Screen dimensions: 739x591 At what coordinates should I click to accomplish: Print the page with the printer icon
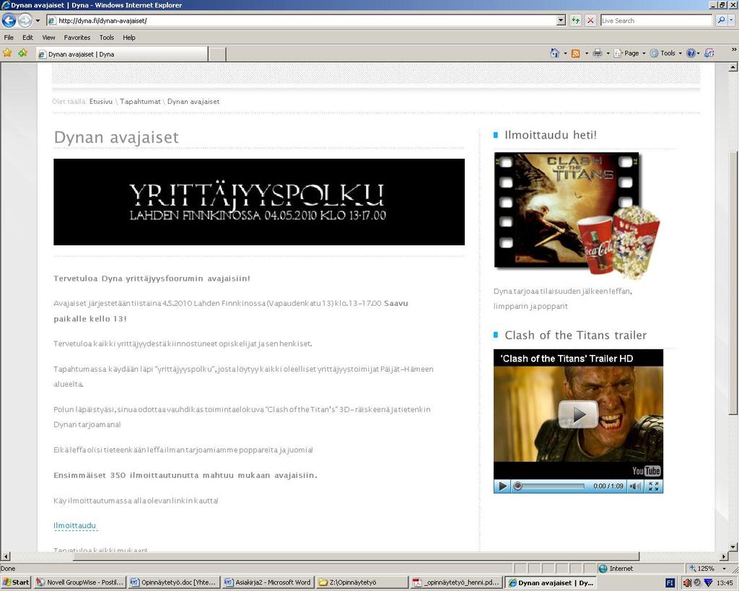[x=598, y=53]
